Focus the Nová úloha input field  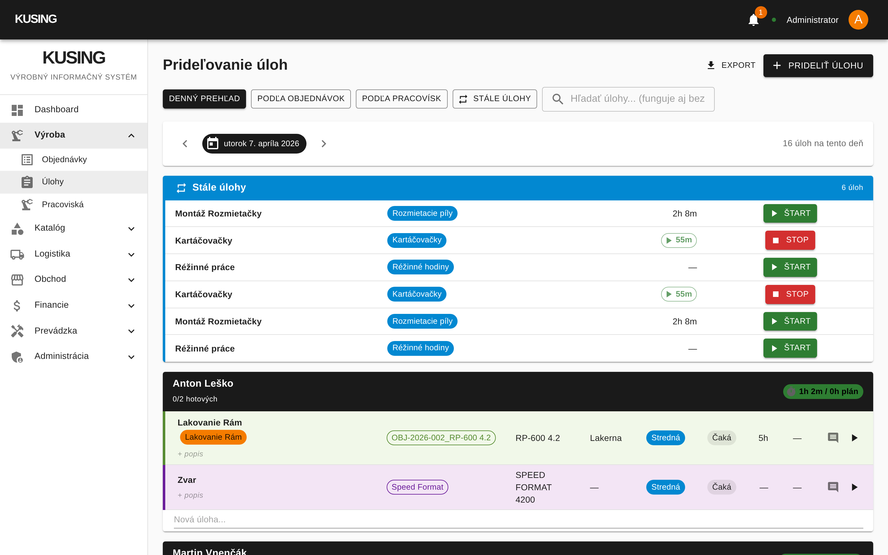(518, 520)
